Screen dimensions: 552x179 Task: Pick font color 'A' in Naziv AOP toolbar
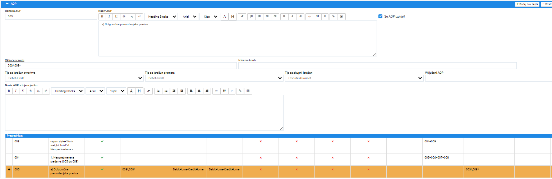(225, 17)
